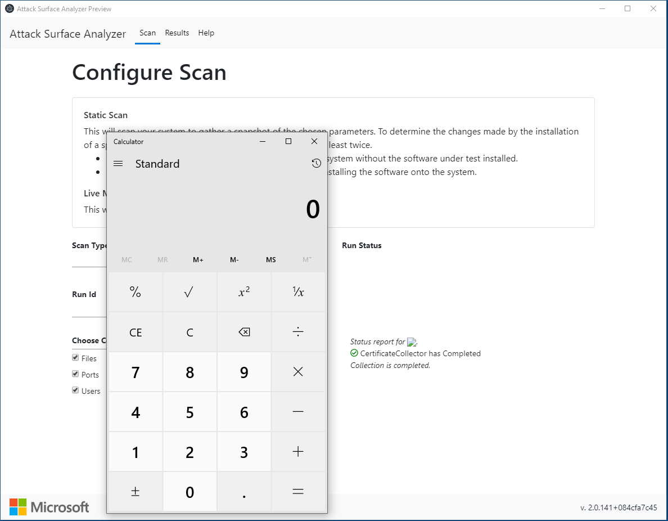The image size is (668, 521).
Task: Click the number 4 key
Action: pyautogui.click(x=136, y=412)
